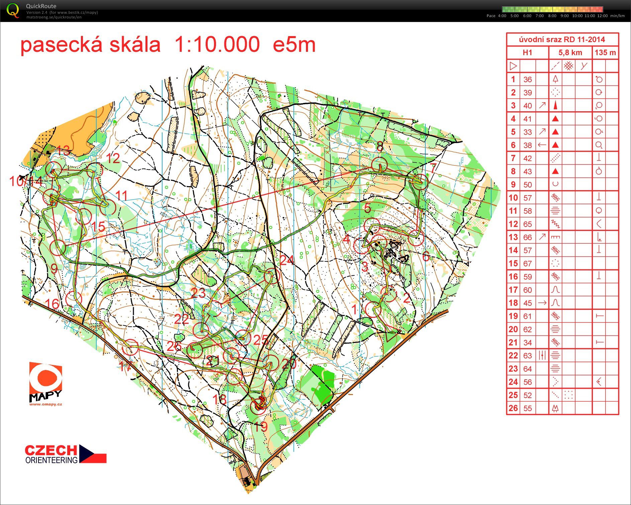Screen dimensions: 631x505
Task: Click the 'min/km' pace unit label
Action: click(617, 16)
